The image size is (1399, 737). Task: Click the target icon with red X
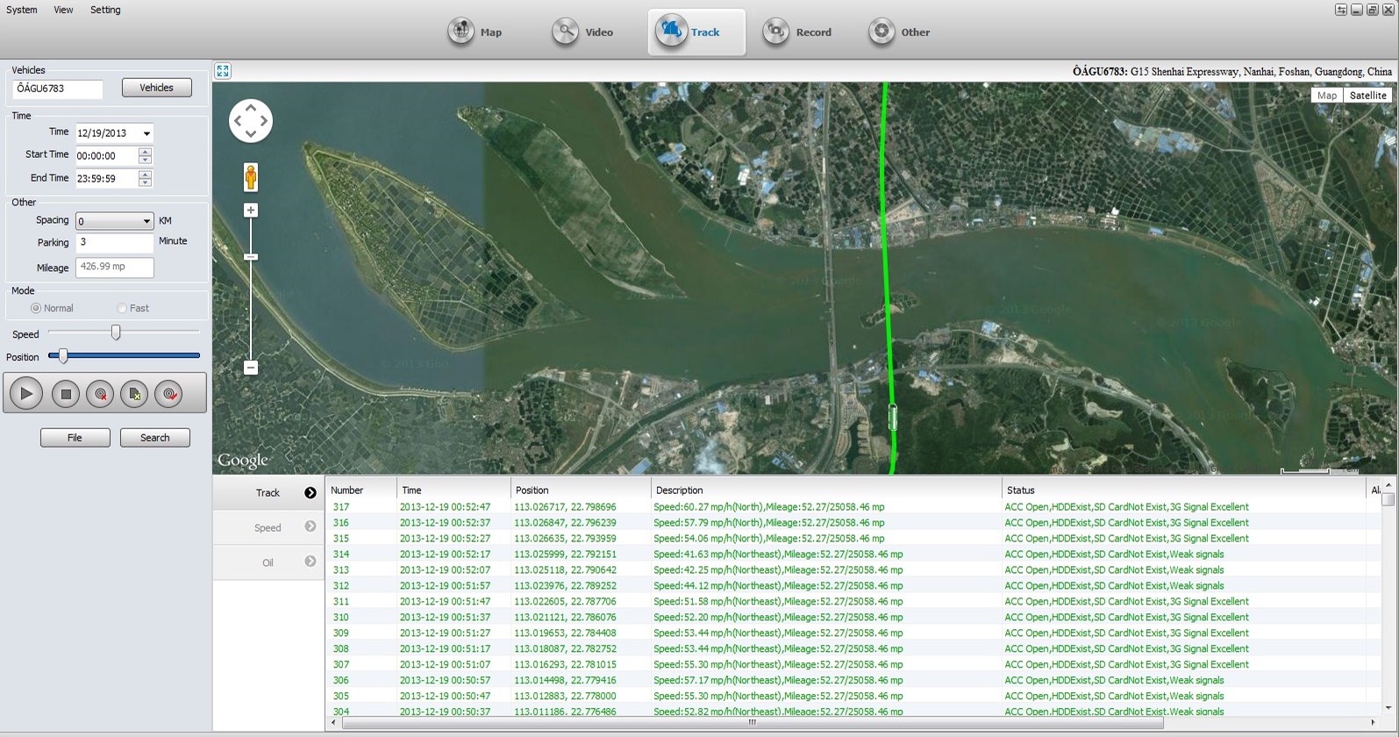click(x=100, y=395)
